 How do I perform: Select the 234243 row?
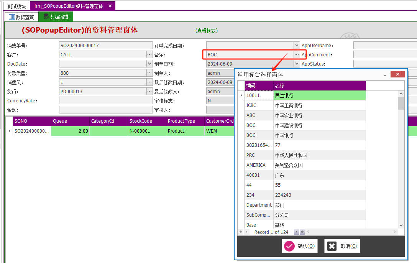click(x=305, y=195)
